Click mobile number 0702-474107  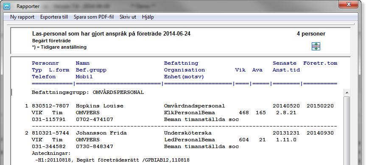coord(94,119)
